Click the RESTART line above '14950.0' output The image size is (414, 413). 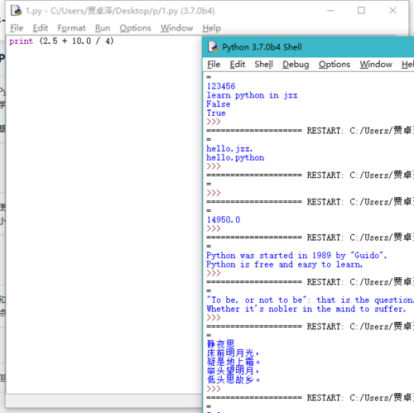point(310,202)
